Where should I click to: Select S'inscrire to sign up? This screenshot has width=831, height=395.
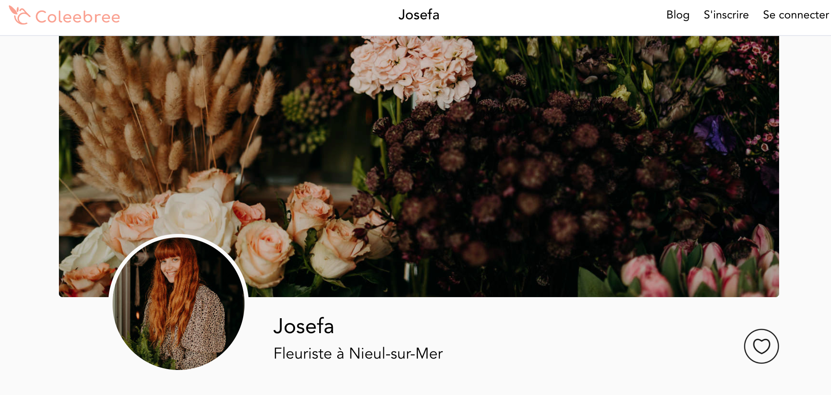726,15
